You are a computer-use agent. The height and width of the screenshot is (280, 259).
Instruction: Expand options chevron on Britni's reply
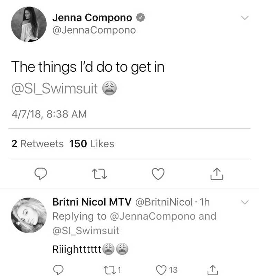pos(245,202)
